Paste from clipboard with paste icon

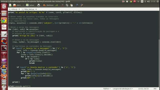tap(71, 5)
